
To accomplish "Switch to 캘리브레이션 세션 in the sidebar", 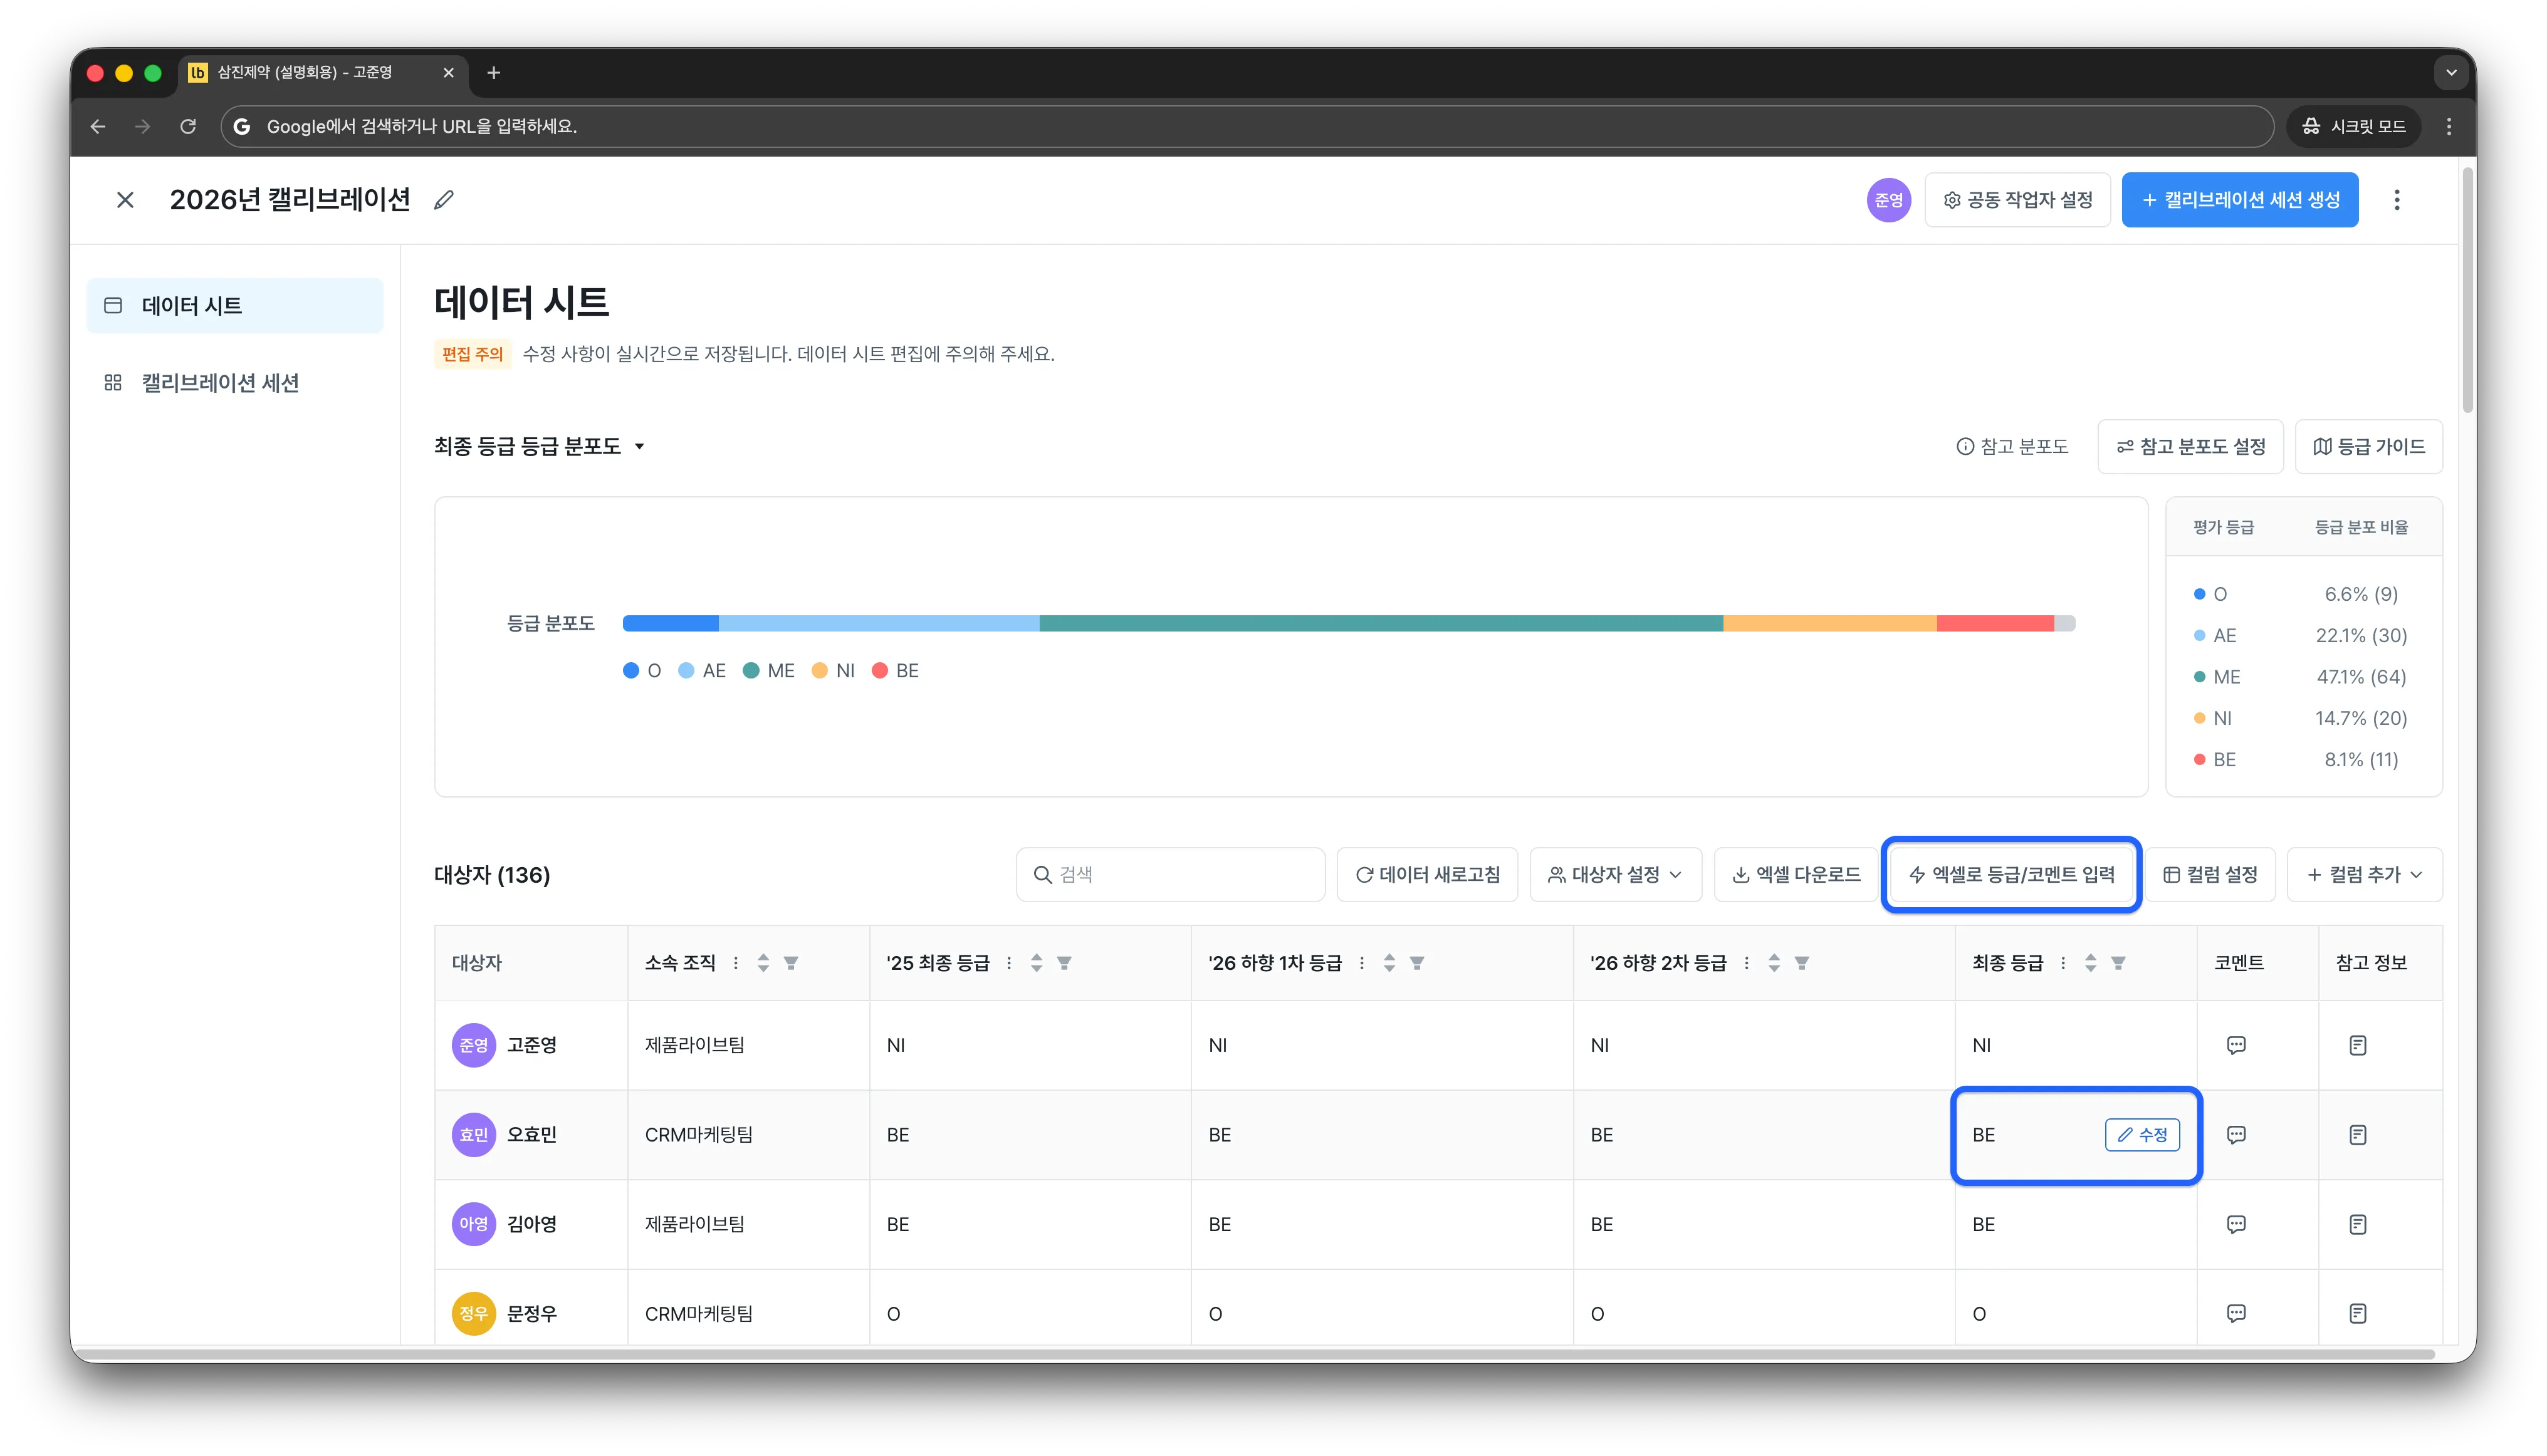I will pos(234,383).
